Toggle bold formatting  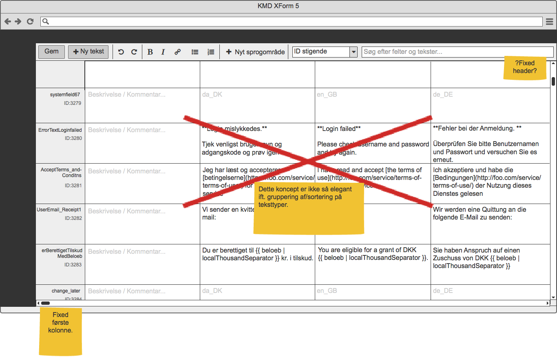pos(150,52)
